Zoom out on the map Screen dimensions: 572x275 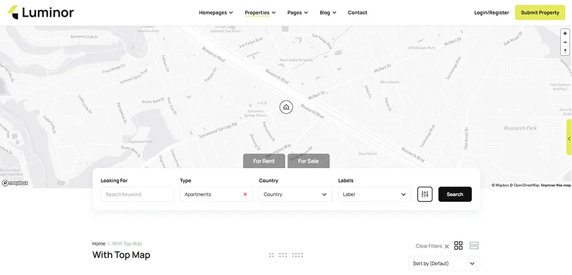pos(565,42)
